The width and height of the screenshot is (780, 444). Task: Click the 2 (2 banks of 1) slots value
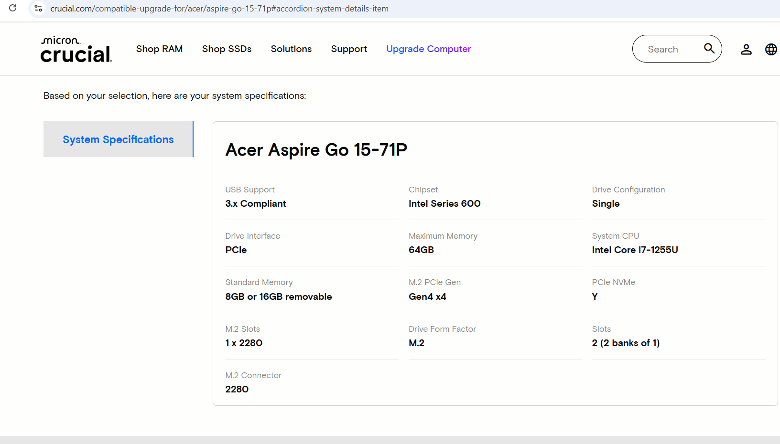click(x=626, y=343)
